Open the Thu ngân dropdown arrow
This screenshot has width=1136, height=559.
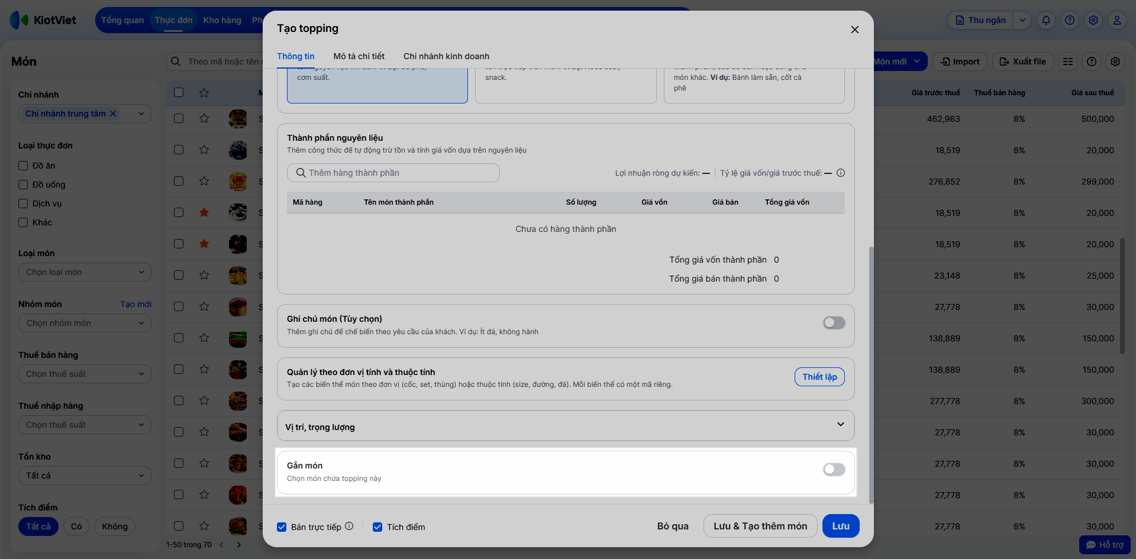1022,20
